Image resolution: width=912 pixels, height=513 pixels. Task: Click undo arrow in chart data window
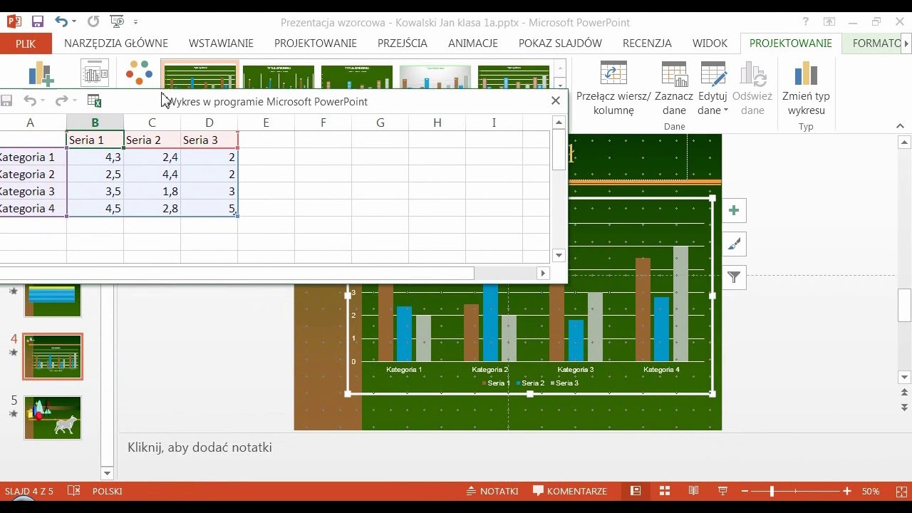pos(30,101)
